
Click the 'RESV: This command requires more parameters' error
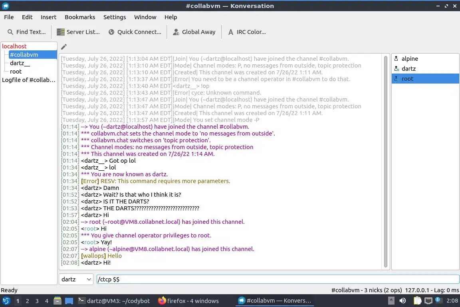tap(165, 181)
